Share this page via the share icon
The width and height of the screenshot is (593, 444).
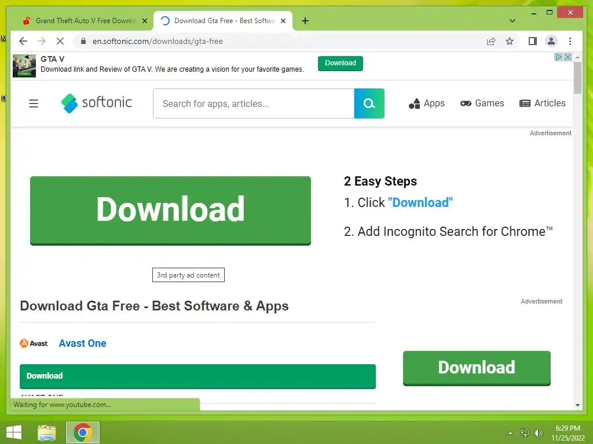coord(491,41)
